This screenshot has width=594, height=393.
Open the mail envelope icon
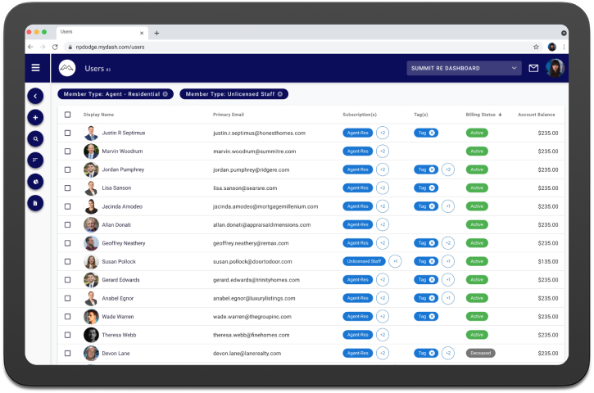click(x=533, y=68)
